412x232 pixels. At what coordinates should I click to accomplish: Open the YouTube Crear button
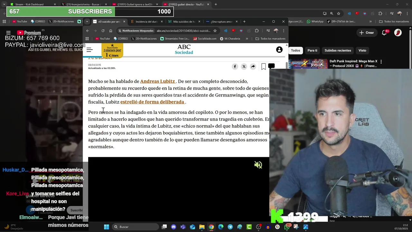tap(367, 33)
